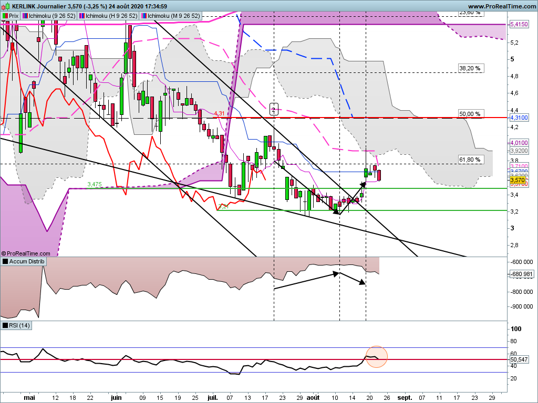Click the 38,20 % Fibonacci label
Image resolution: width=538 pixels, height=403 pixels.
471,68
